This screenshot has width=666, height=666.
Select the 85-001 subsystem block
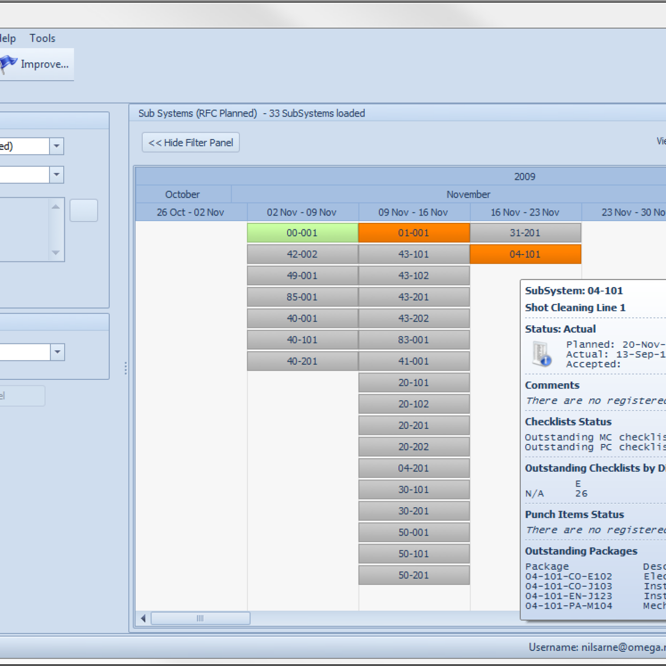[302, 297]
